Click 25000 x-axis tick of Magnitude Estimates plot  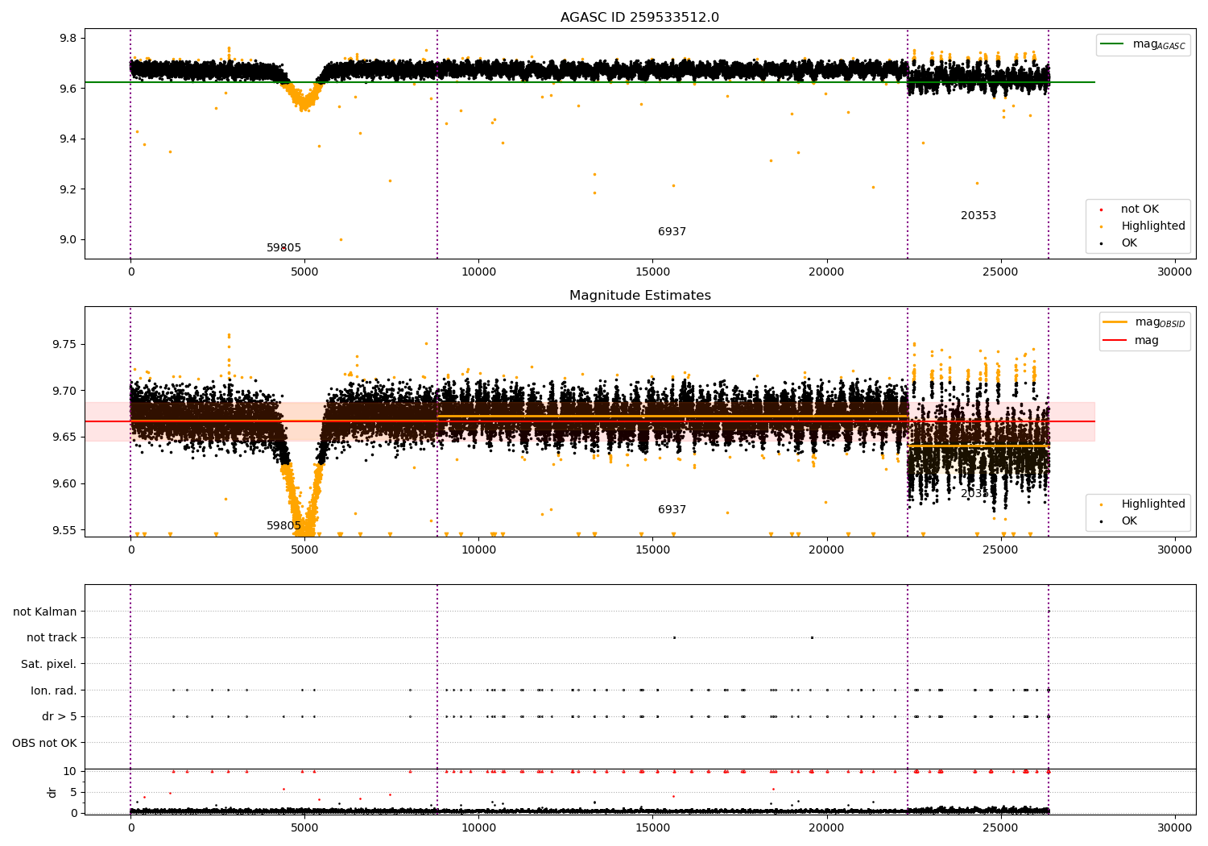coord(1000,550)
